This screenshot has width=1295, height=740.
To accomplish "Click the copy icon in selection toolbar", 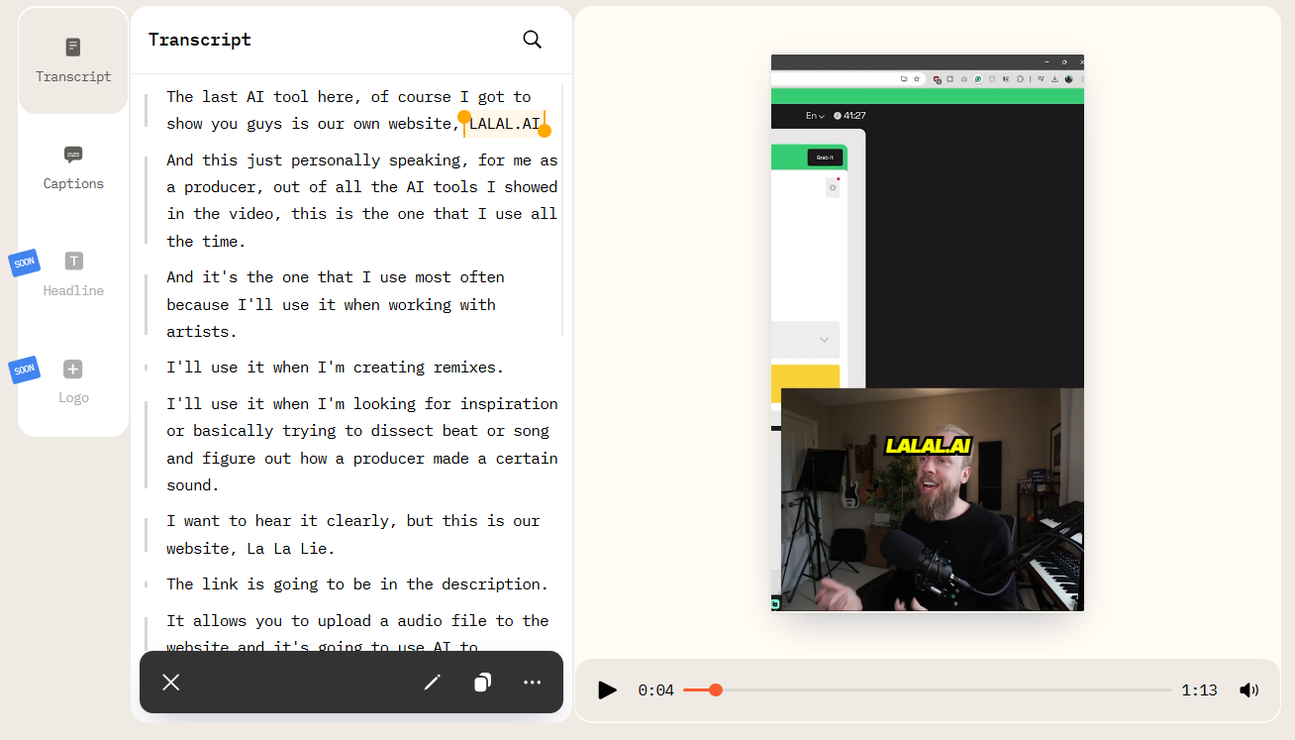I will pos(482,683).
